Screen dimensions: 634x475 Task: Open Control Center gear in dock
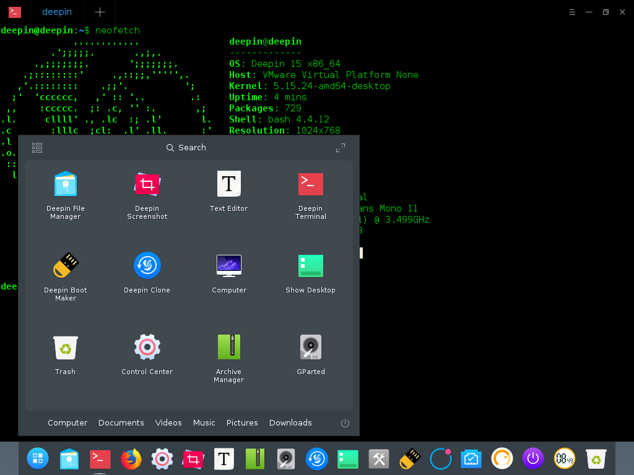coord(162,458)
